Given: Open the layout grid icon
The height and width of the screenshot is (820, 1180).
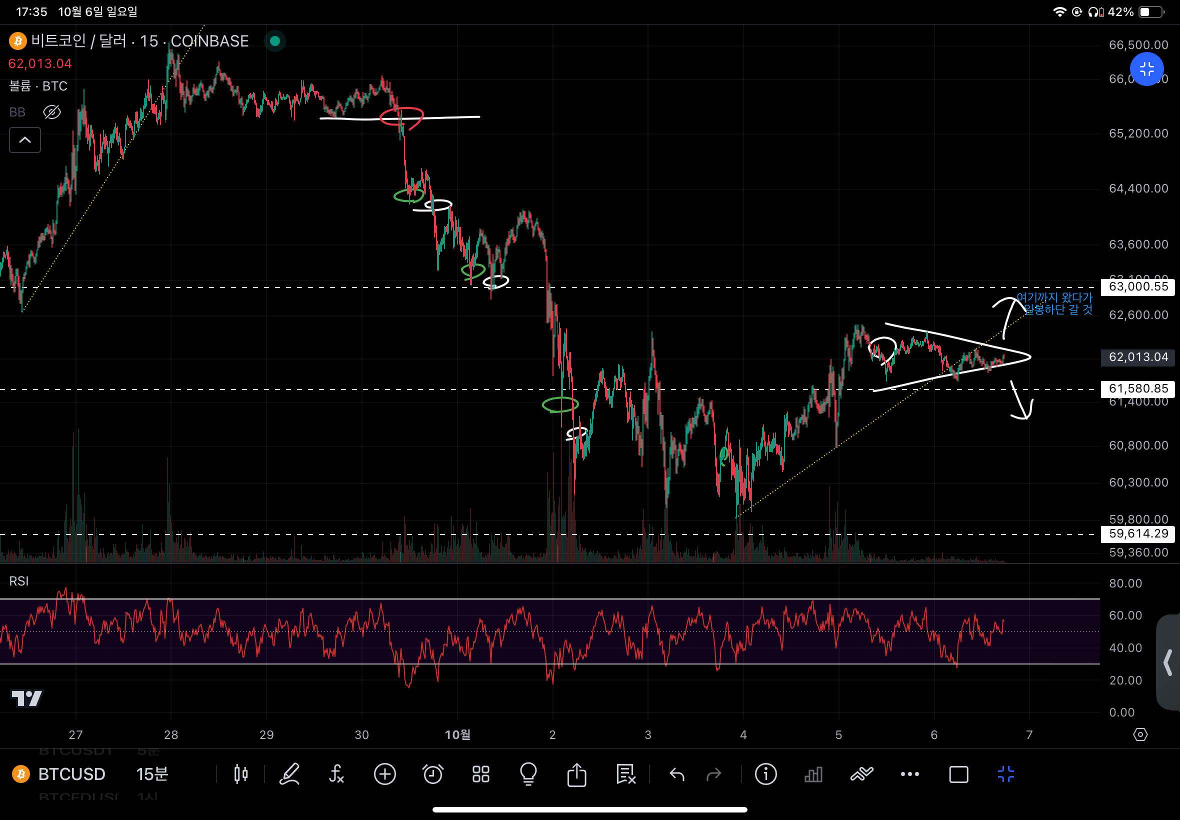Looking at the screenshot, I should [481, 774].
